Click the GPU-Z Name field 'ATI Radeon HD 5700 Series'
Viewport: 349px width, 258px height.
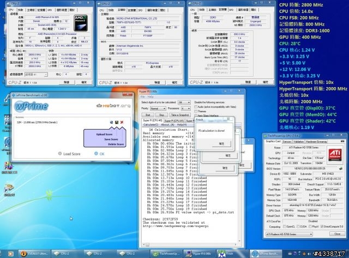point(304,148)
